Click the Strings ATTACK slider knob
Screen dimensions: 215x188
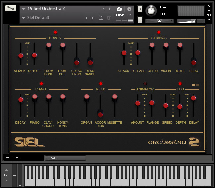(x=124, y=53)
